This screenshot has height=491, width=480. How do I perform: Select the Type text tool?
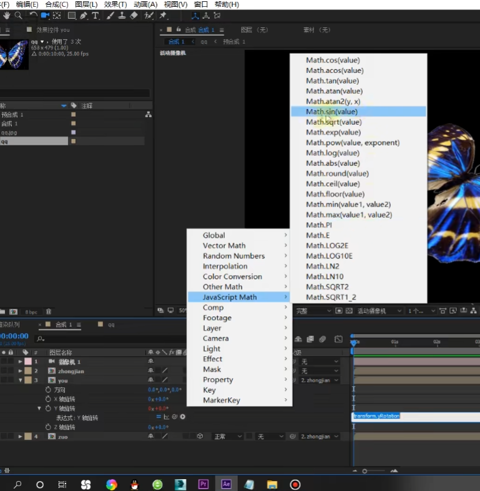pyautogui.click(x=96, y=16)
